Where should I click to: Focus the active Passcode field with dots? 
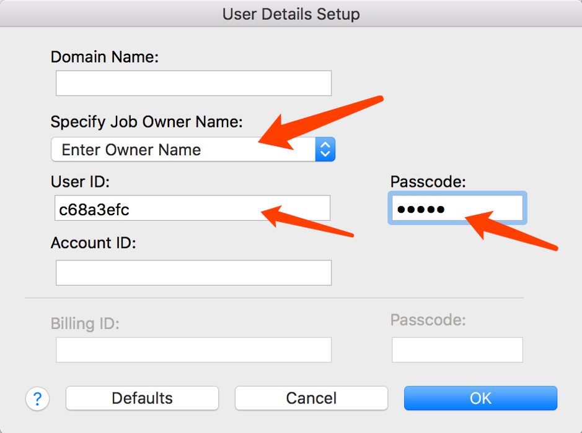point(457,208)
